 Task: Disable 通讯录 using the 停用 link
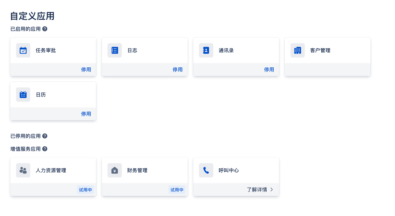pyautogui.click(x=269, y=70)
